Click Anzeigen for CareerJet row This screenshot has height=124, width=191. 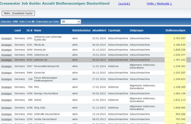(7, 73)
